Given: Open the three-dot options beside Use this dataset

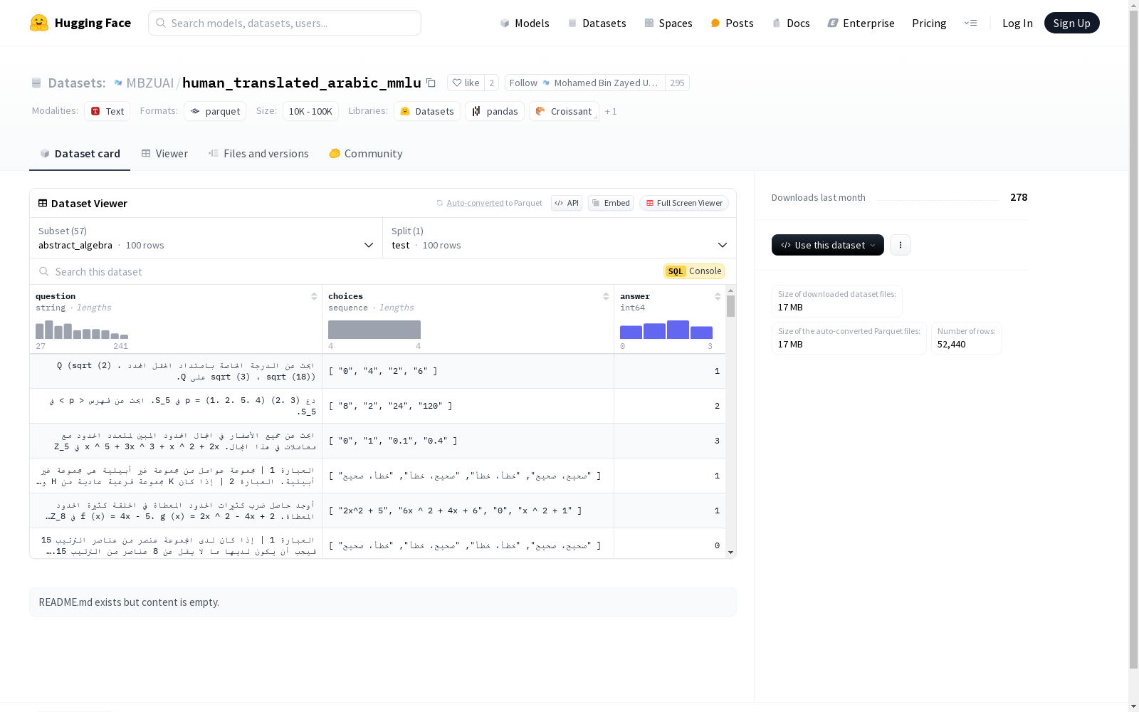Looking at the screenshot, I should [901, 245].
